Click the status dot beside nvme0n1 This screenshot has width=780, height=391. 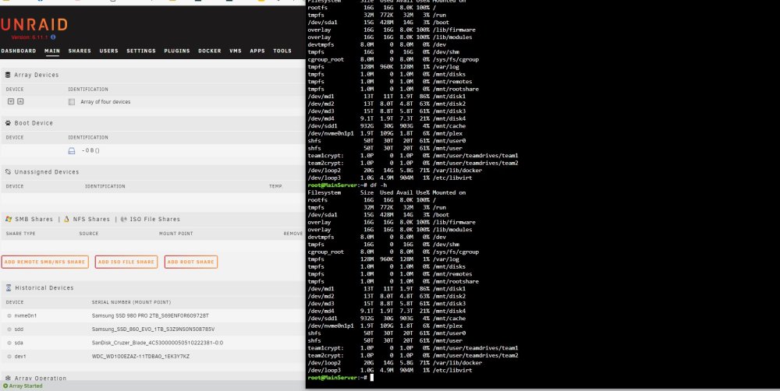click(x=9, y=316)
